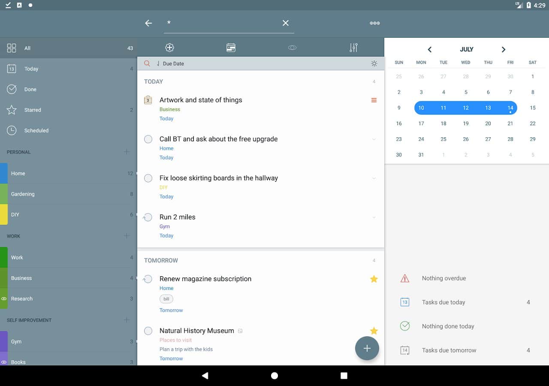549x386 pixels.
Task: Expand the Call BT task chevron
Action: (x=374, y=139)
